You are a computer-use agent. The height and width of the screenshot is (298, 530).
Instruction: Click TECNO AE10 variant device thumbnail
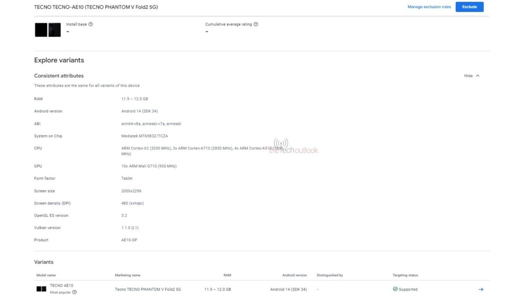coord(41,289)
